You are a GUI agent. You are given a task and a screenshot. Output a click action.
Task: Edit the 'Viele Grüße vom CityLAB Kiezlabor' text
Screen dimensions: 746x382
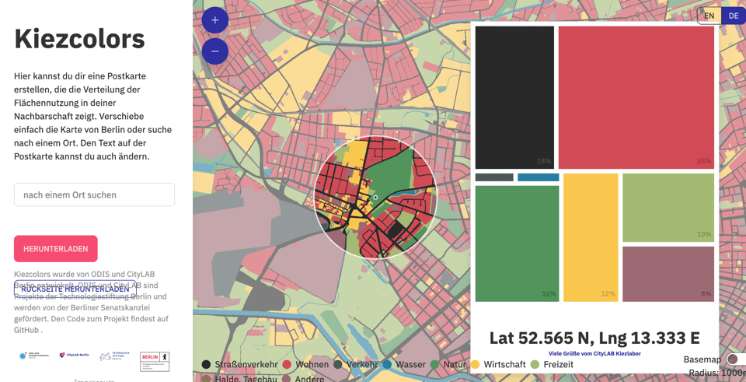(594, 354)
